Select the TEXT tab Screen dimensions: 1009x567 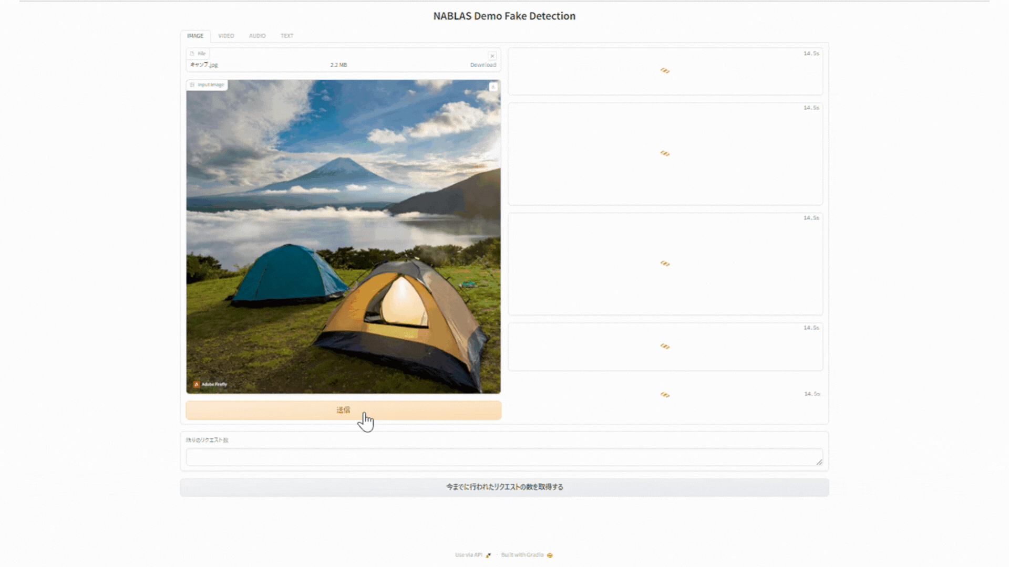tap(287, 36)
